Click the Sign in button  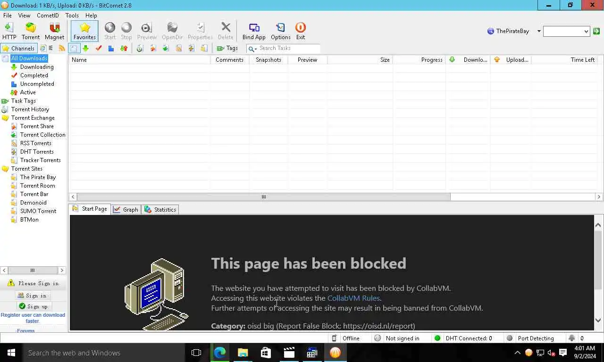click(33, 296)
